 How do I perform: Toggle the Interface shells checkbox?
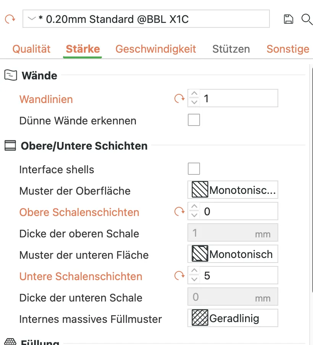194,169
